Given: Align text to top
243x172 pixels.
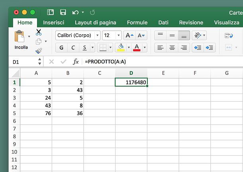Looking at the screenshot, I should point(161,35).
